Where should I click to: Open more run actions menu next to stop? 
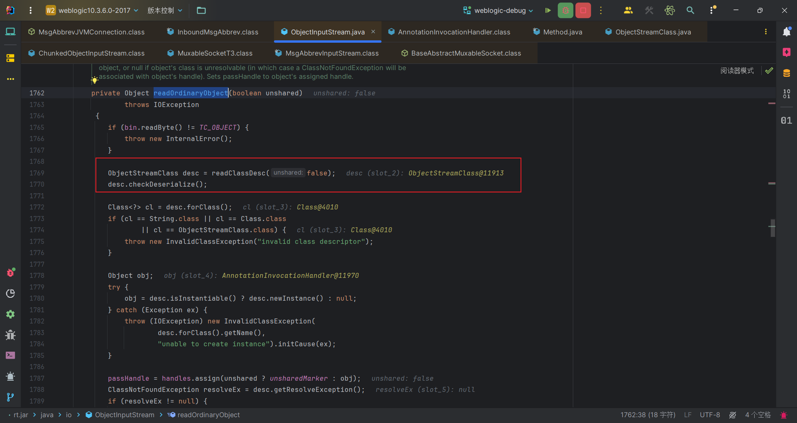[601, 10]
